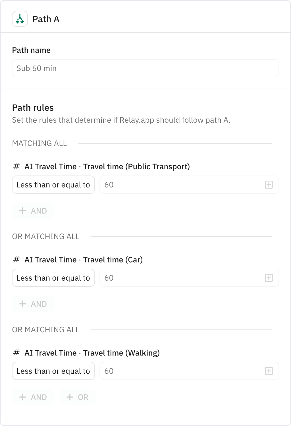Open the Walking rule operator selector
This screenshot has width=291, height=426.
[x=53, y=371]
